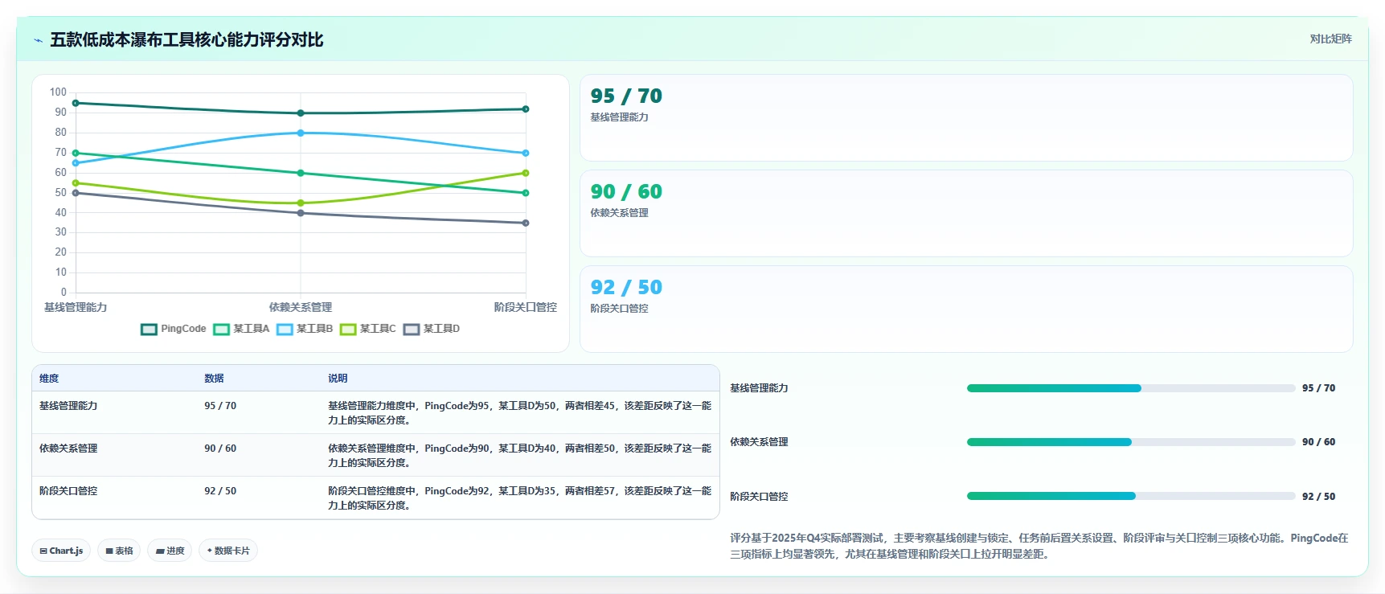Click the 90 / 60 value beside progress bar
Screen dimensions: 1385x594
[1318, 442]
